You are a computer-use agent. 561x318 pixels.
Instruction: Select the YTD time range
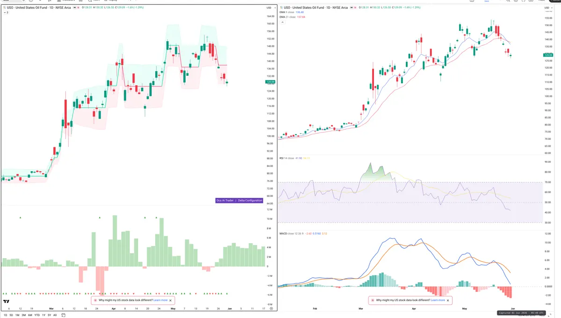tap(37, 315)
